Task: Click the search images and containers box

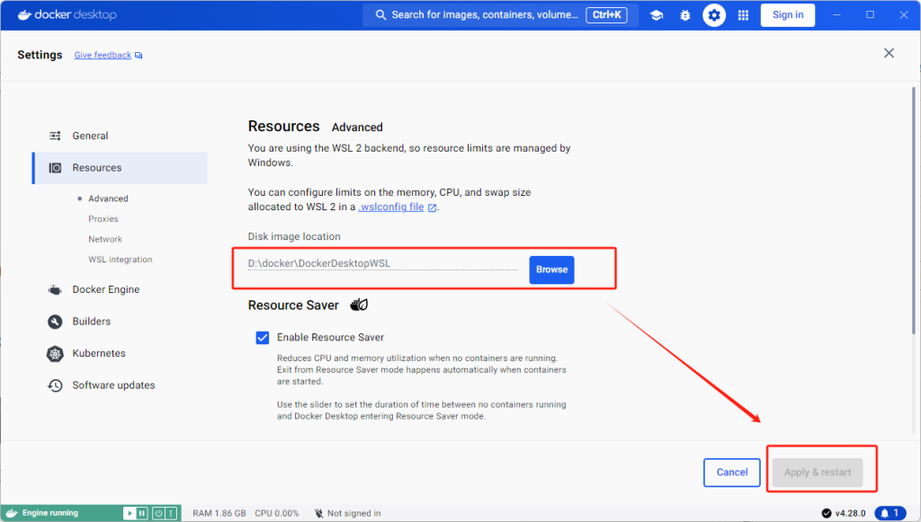Action: 500,15
